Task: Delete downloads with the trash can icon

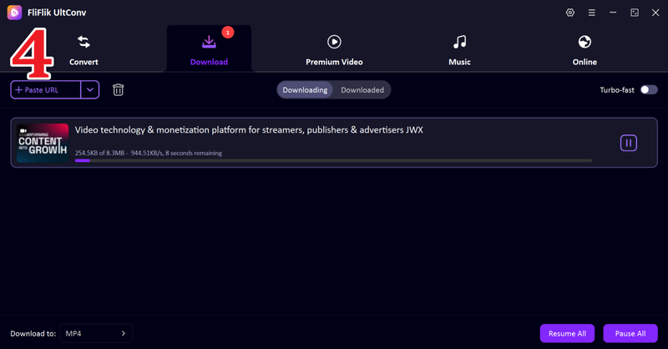Action: 118,89
